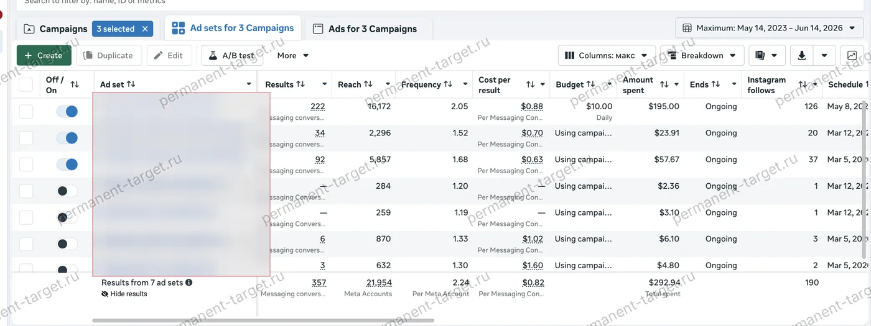Check the box for the 92 results row
Image resolution: width=871 pixels, height=326 pixels.
click(26, 165)
